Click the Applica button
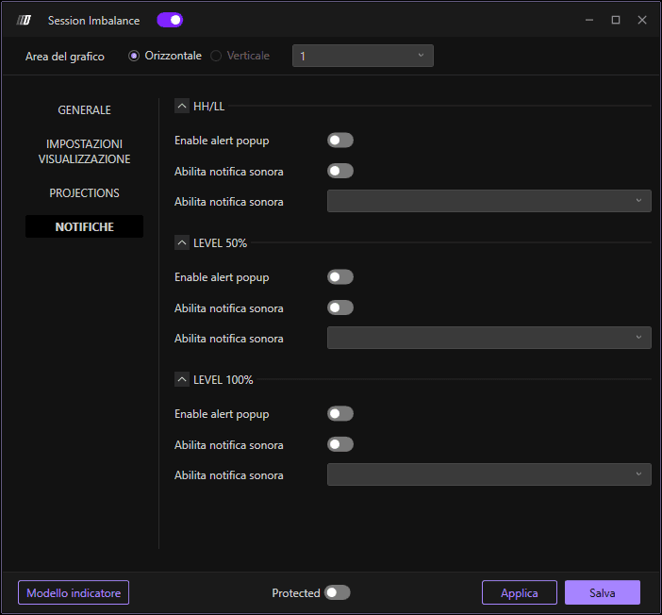The width and height of the screenshot is (662, 615). click(x=520, y=592)
